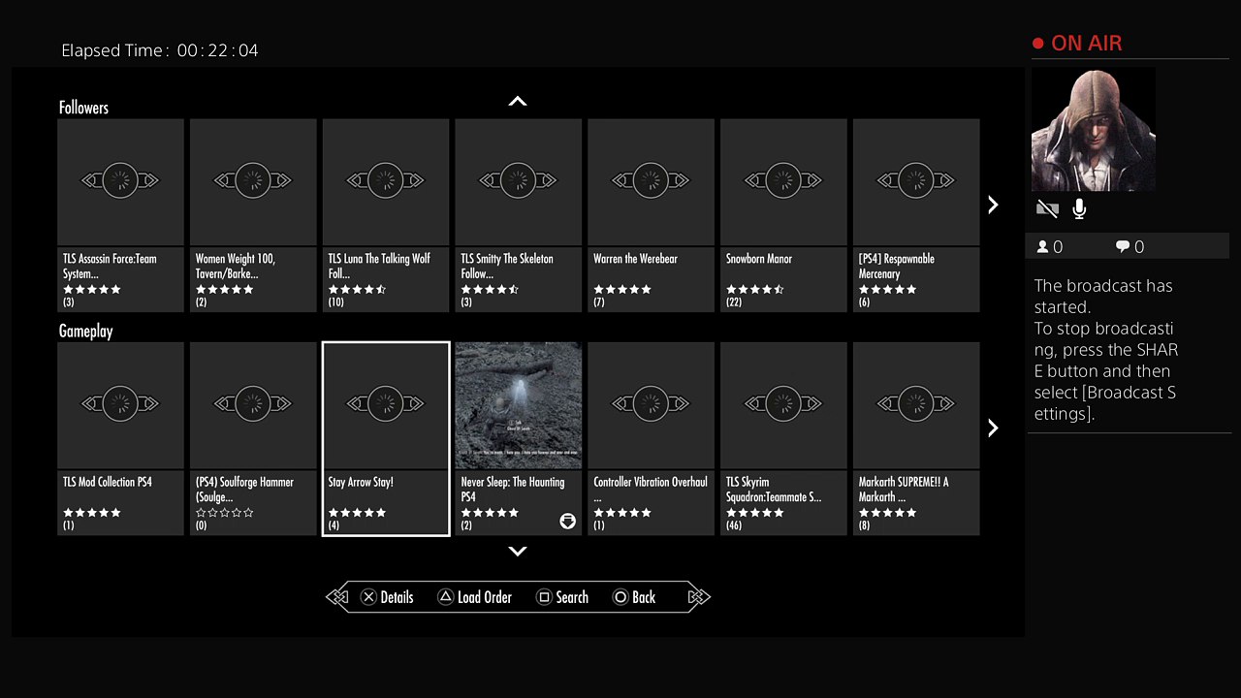1241x698 pixels.
Task: Open Load Order via triangle prompt
Action: click(474, 597)
